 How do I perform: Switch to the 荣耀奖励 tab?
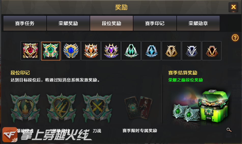tap(68, 23)
